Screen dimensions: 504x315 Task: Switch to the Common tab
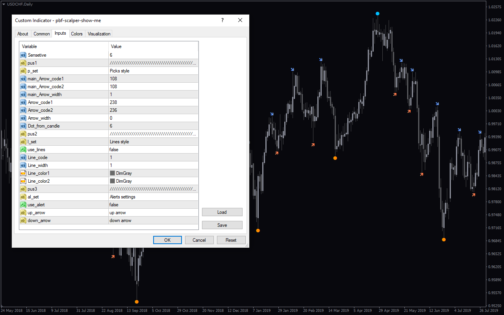point(42,34)
